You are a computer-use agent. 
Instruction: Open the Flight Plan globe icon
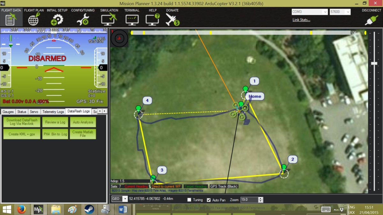(x=34, y=19)
